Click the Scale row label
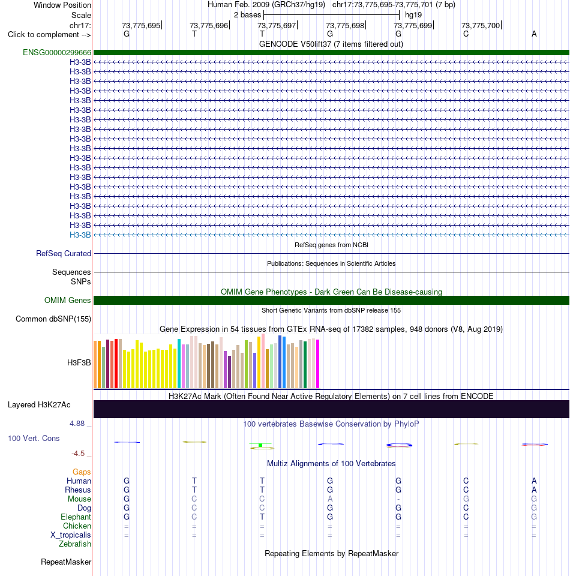 (x=81, y=15)
